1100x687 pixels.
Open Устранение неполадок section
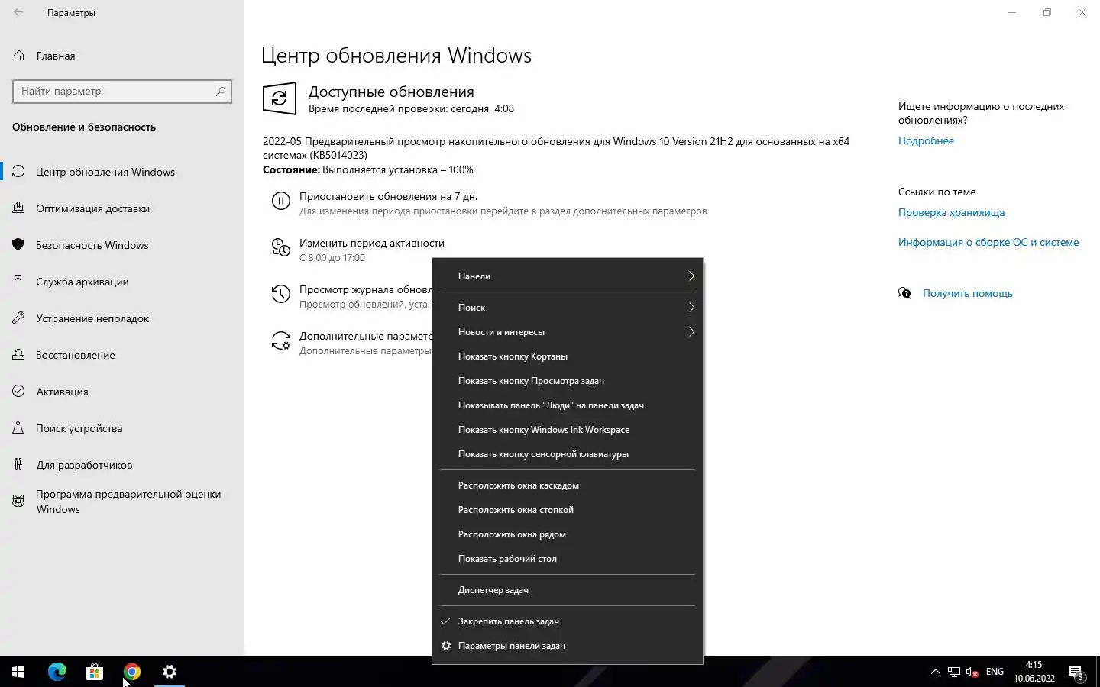(122, 318)
